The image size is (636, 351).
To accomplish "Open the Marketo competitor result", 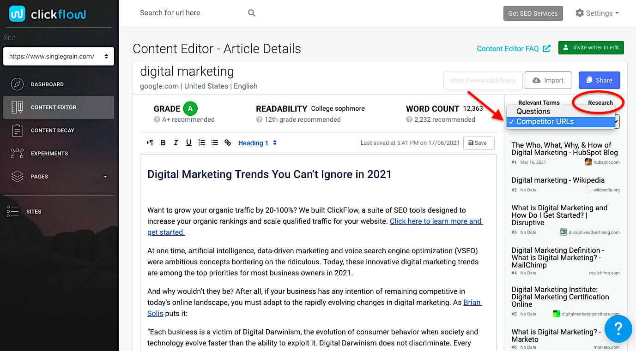I will click(556, 335).
